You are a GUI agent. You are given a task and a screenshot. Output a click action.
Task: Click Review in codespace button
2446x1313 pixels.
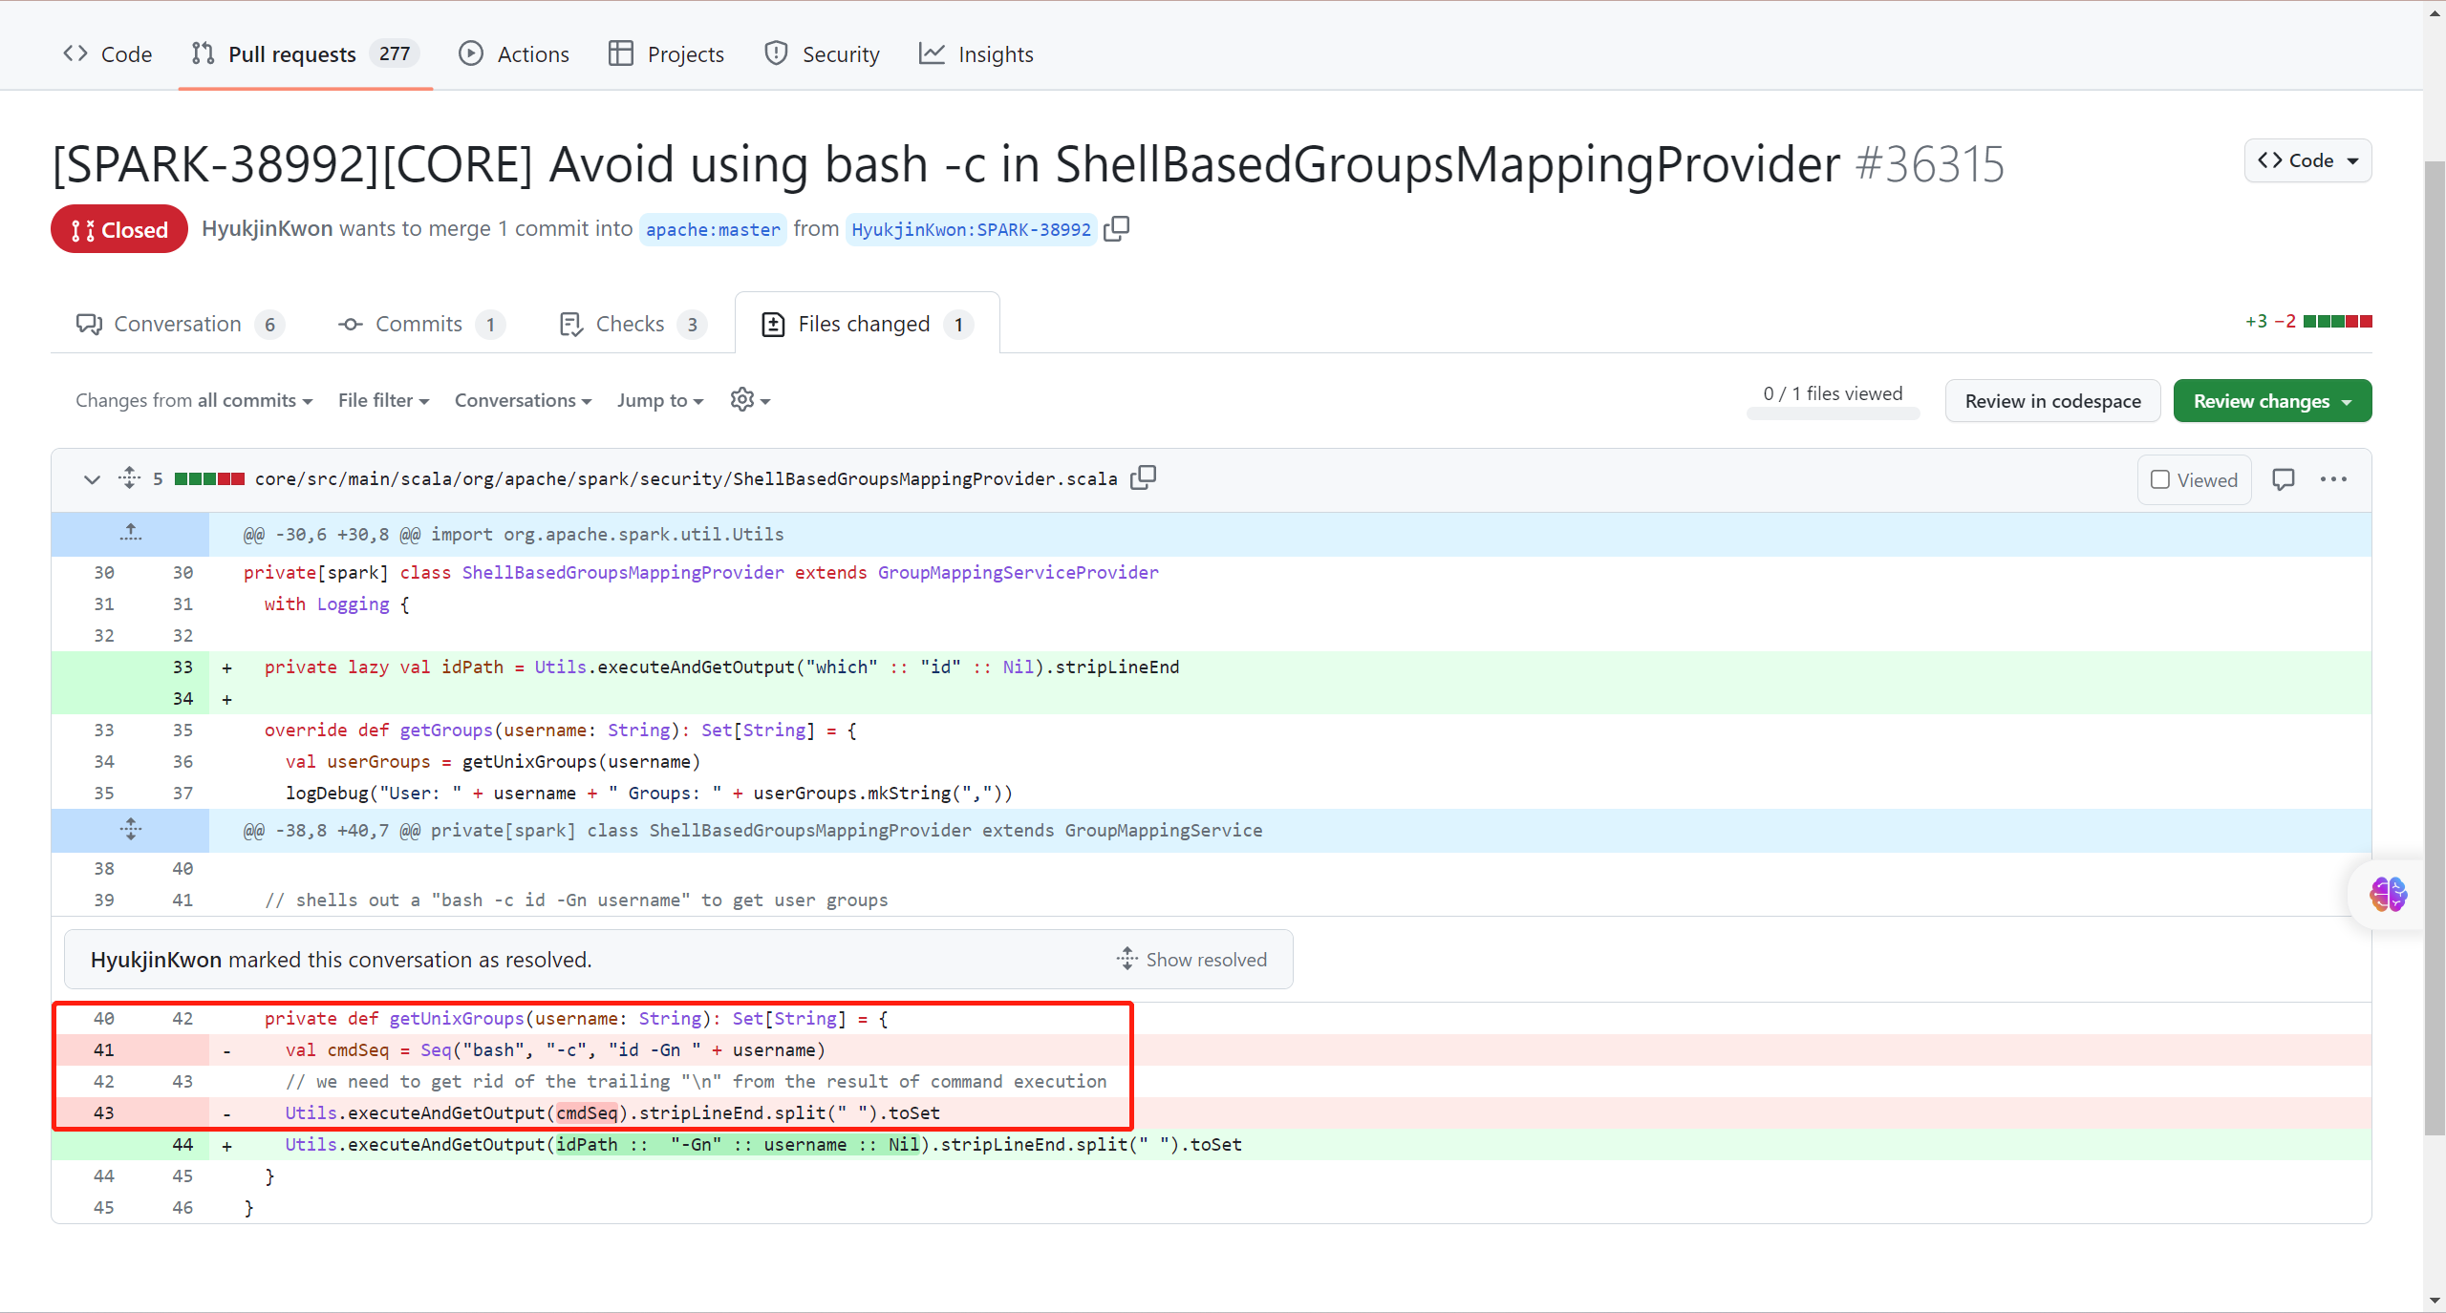click(2051, 401)
